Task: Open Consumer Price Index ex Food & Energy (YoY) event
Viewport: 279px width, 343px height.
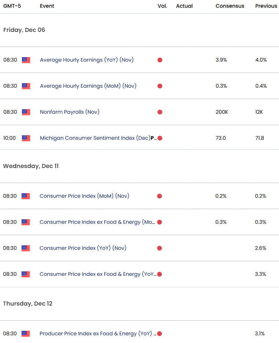Action: coord(98,274)
